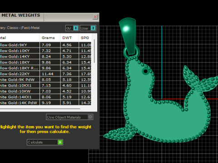
Task: Select the White Gold:14K PdW row
Action: pyautogui.click(x=45, y=103)
